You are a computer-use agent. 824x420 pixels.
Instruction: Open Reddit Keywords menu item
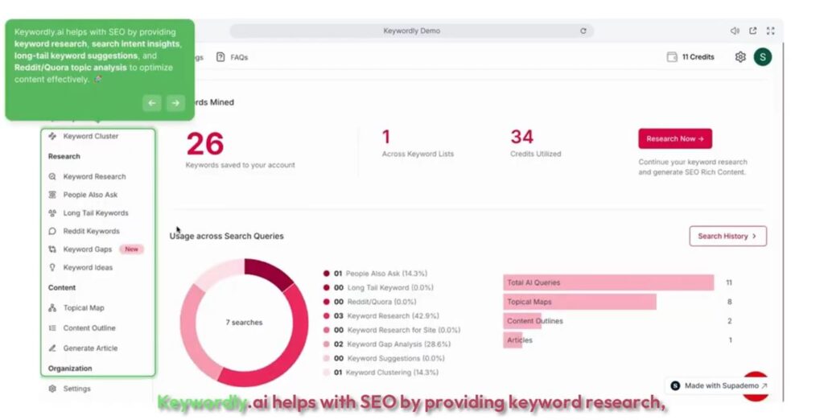91,231
